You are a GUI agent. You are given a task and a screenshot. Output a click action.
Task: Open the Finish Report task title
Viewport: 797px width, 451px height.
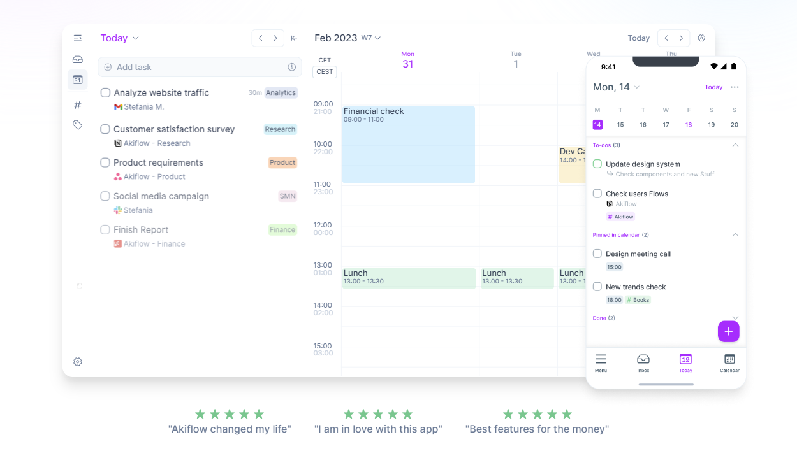(x=141, y=229)
